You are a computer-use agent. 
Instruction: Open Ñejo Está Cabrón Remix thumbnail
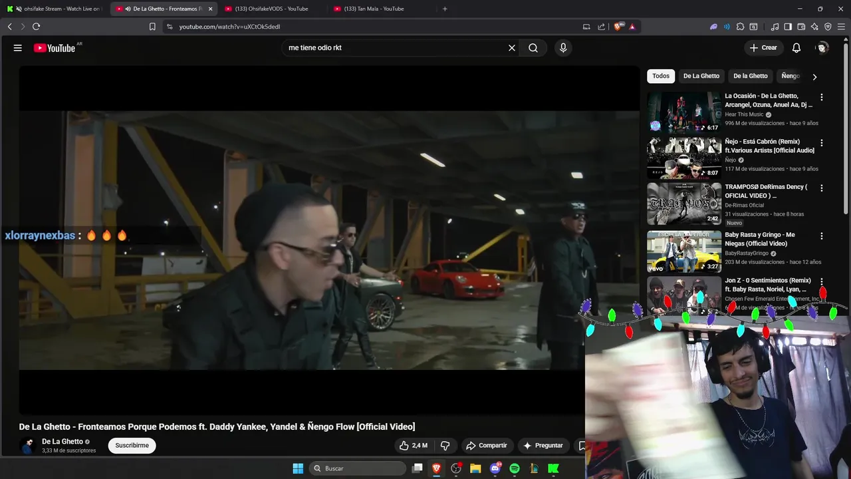[684, 158]
